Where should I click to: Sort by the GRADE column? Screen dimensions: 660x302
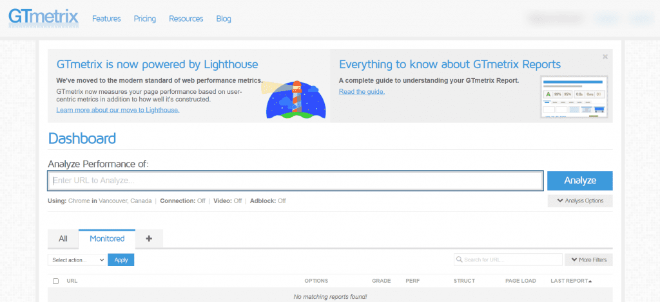coord(382,281)
